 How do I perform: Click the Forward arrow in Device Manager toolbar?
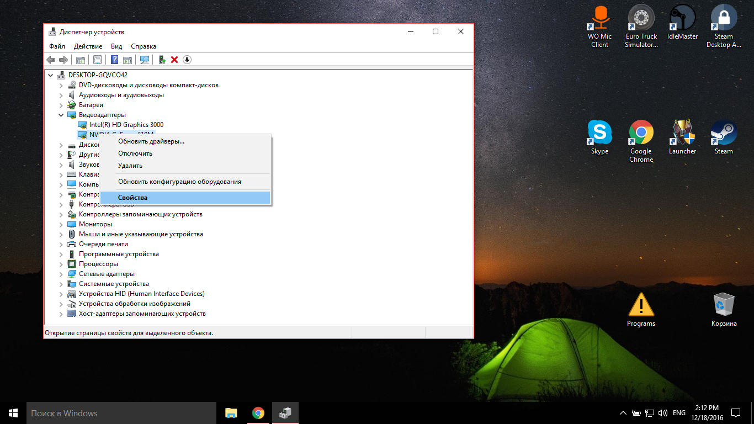63,60
